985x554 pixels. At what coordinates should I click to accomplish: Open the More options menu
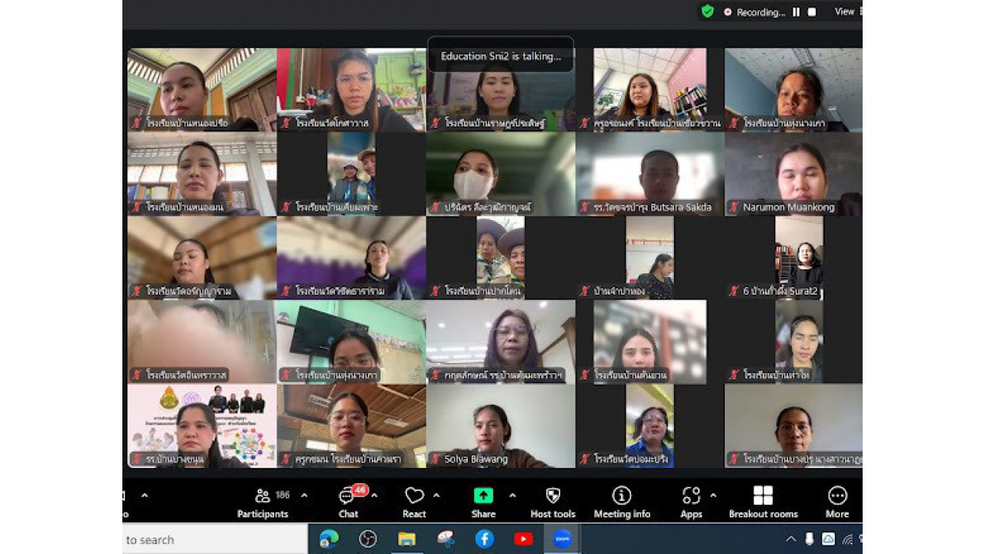(837, 502)
